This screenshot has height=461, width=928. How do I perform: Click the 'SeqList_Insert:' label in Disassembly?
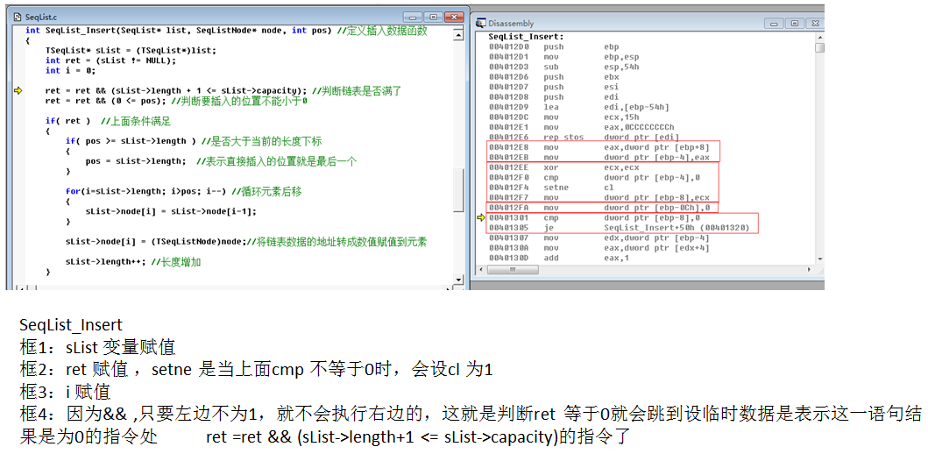pyautogui.click(x=526, y=37)
